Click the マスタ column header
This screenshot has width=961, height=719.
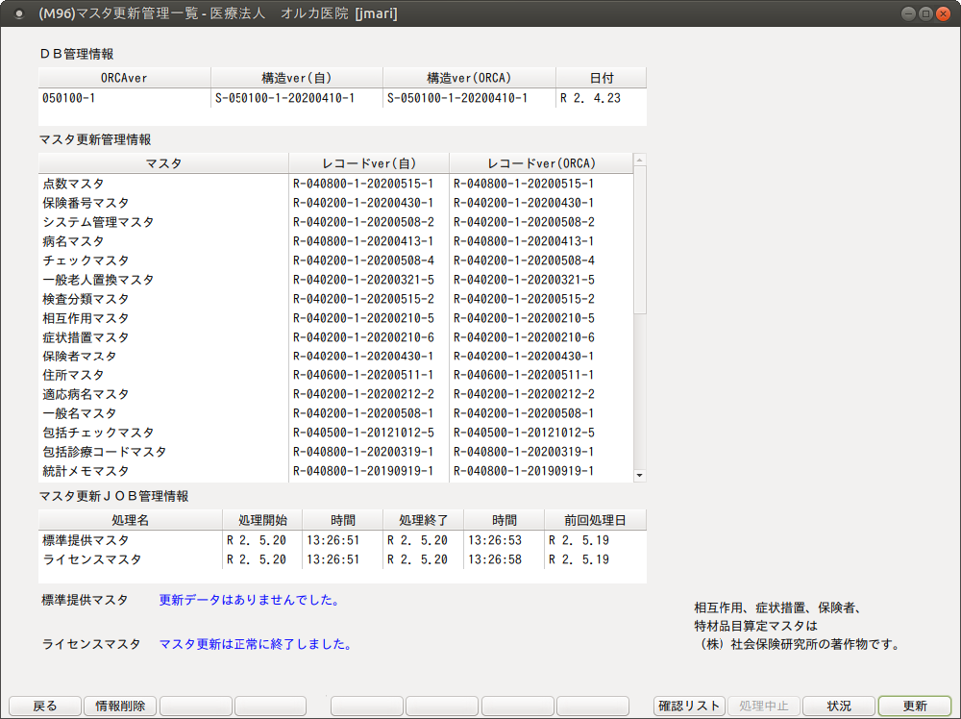pos(163,163)
